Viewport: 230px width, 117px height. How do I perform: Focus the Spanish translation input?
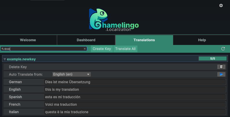click(135, 97)
